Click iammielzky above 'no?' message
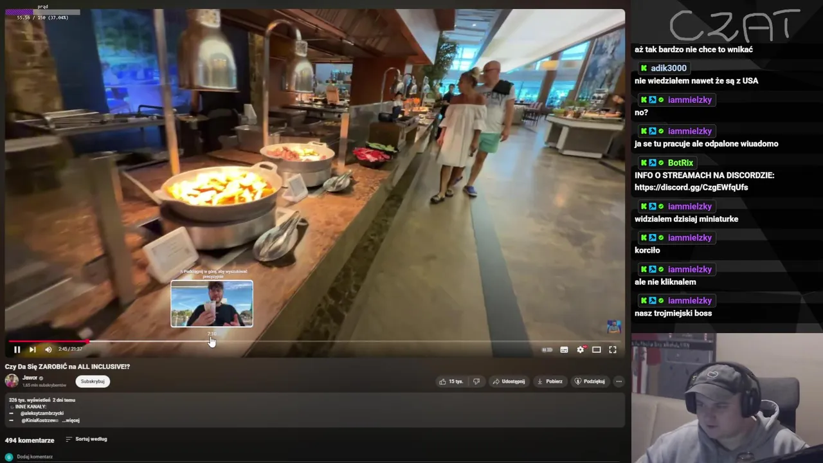823x463 pixels. 690,100
